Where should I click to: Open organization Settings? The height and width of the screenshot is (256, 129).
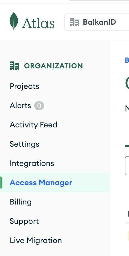[x=24, y=144]
